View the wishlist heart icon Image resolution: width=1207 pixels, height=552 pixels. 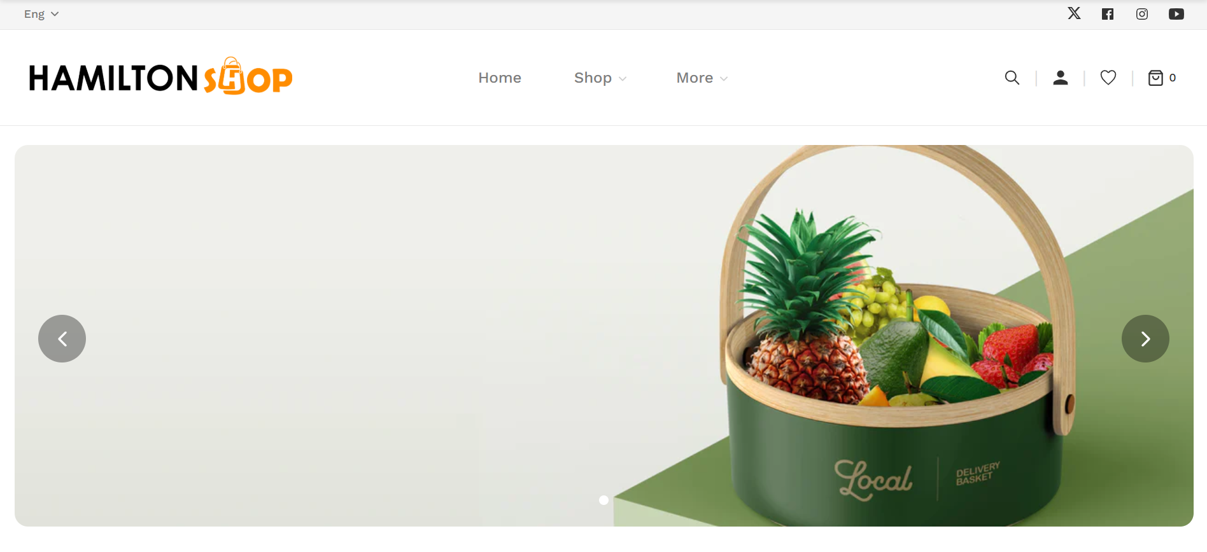[x=1108, y=78]
